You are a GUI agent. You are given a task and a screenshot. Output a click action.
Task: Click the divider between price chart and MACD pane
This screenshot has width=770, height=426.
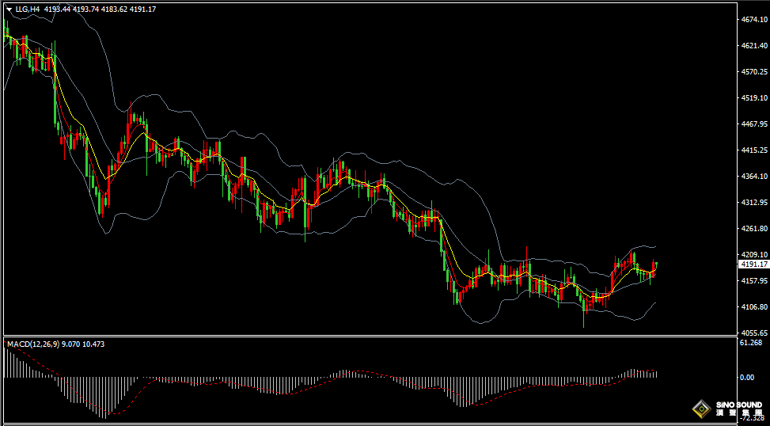coord(370,337)
